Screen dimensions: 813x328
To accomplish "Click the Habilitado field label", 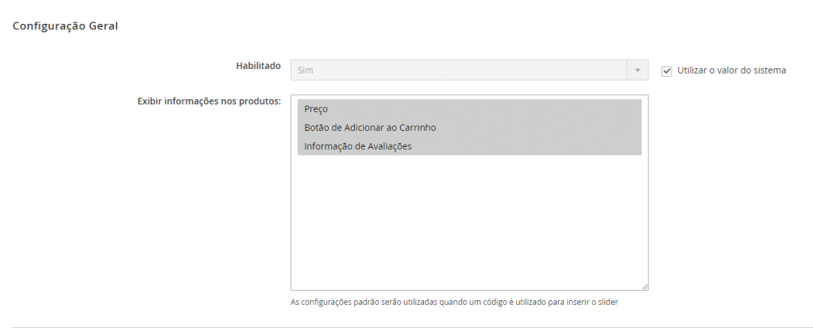I will 258,66.
